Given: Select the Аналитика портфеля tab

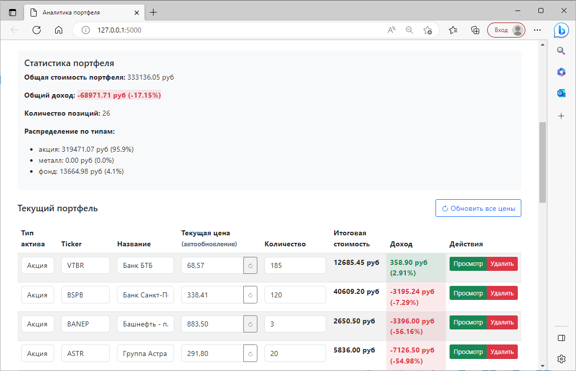Looking at the screenshot, I should (x=80, y=13).
